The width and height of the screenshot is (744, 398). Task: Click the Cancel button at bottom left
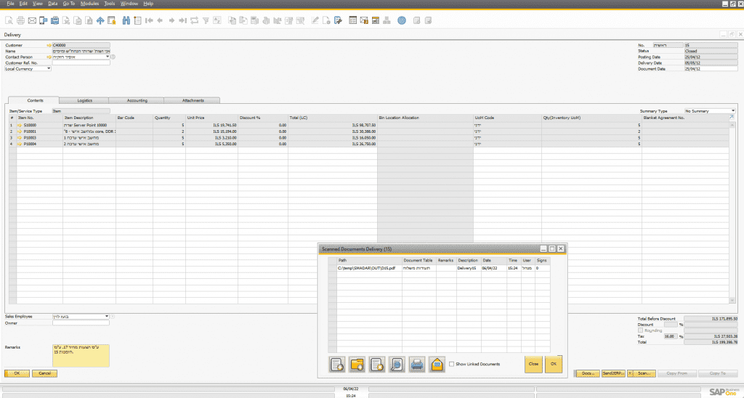44,373
